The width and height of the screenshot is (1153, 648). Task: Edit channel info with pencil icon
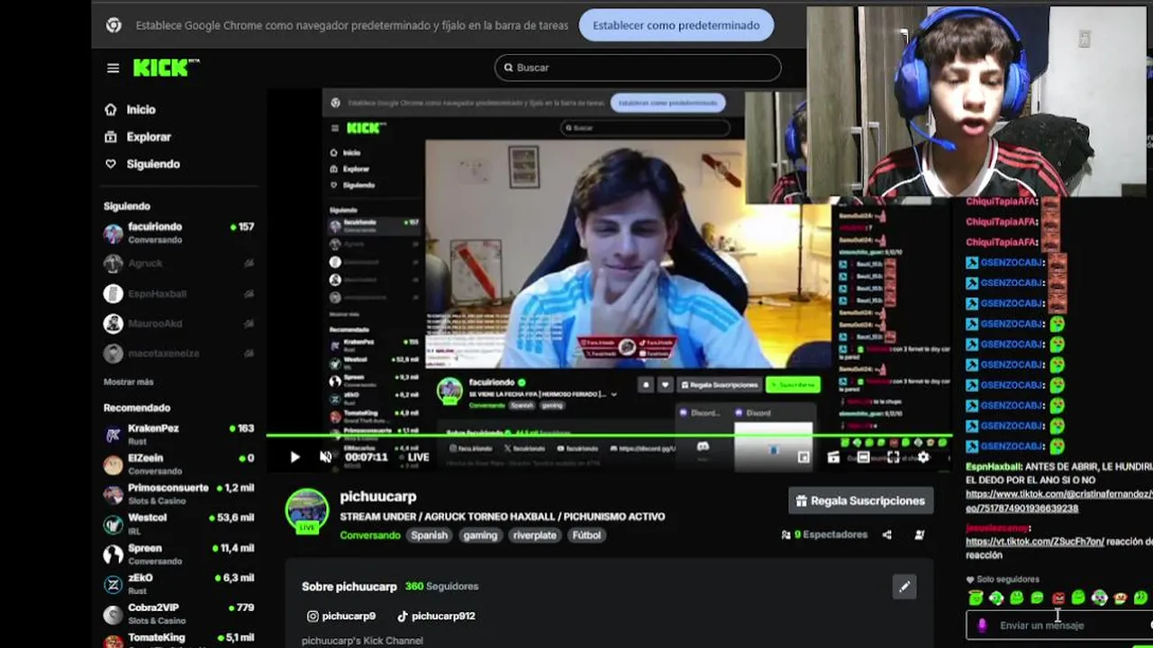(x=904, y=587)
